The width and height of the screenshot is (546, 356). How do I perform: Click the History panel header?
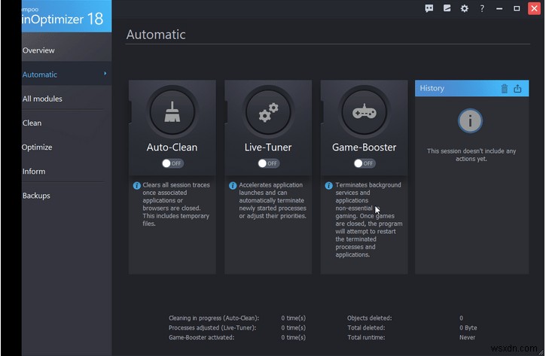472,88
